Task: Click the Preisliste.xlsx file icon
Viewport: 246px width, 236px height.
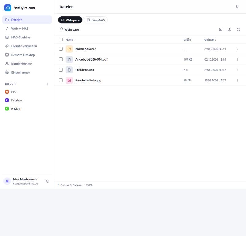Action: (x=69, y=70)
